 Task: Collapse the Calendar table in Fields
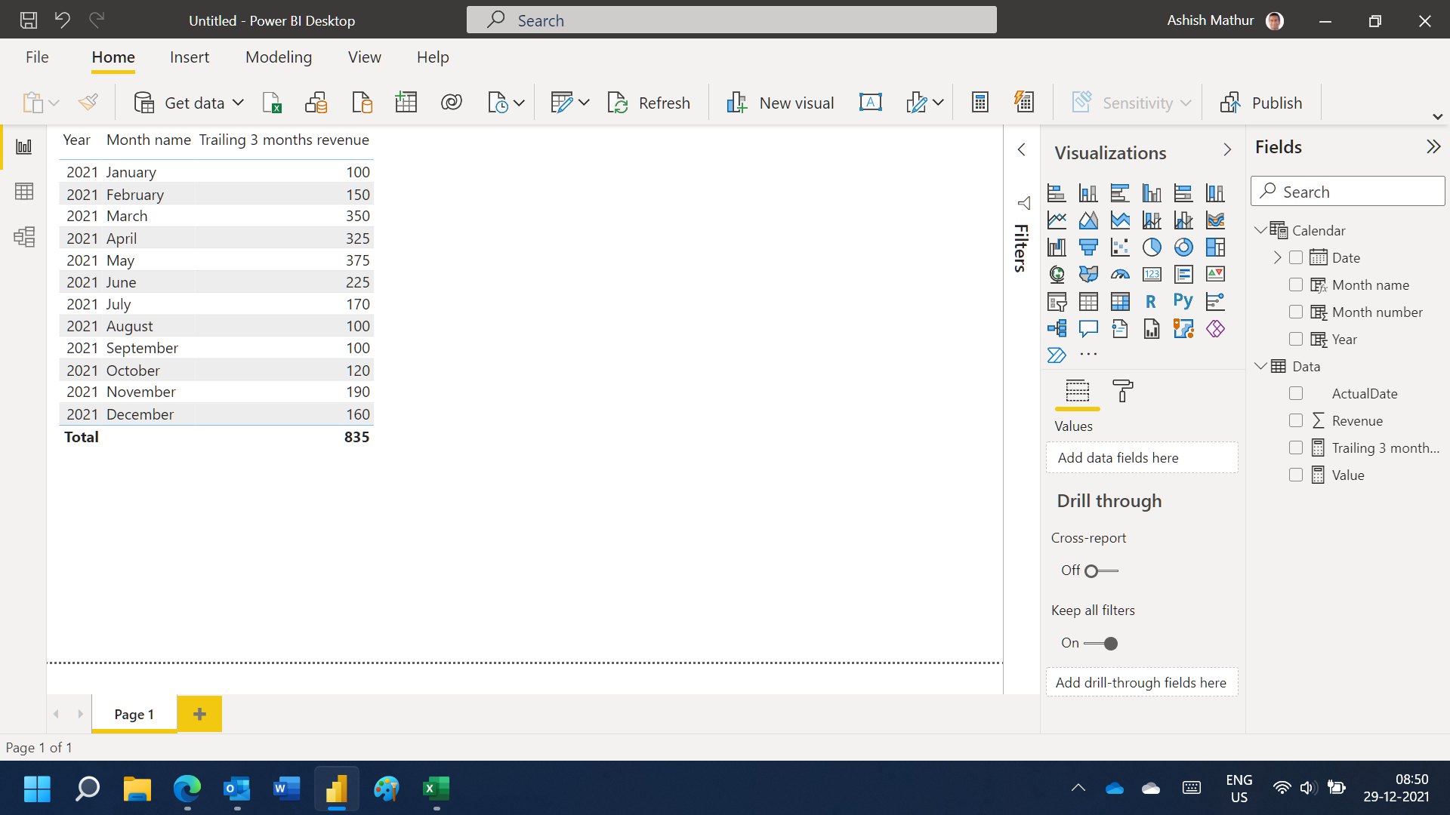(x=1260, y=230)
